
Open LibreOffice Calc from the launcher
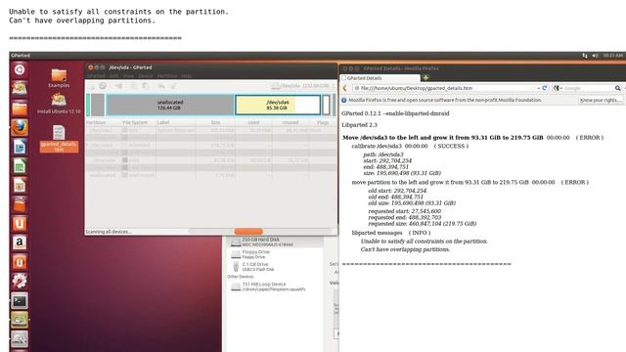(x=20, y=165)
